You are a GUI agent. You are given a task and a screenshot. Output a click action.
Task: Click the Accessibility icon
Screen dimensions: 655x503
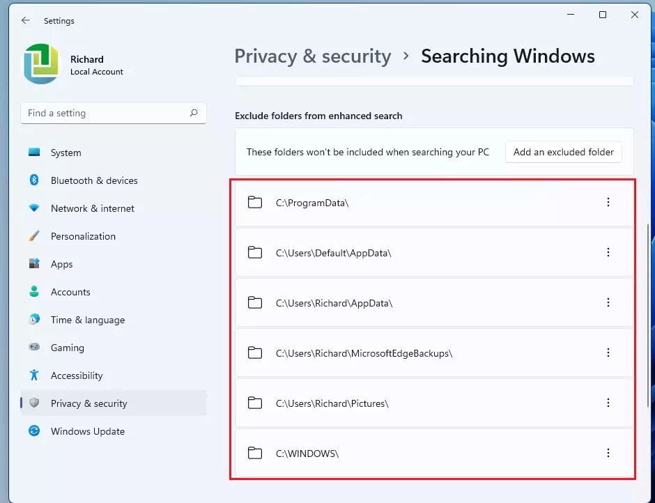pyautogui.click(x=33, y=376)
